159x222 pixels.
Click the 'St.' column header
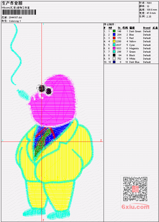click(120, 28)
